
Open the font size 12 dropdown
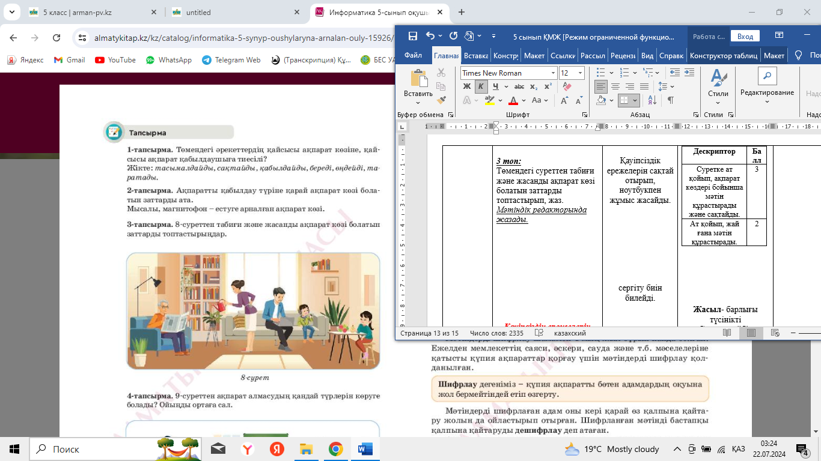pyautogui.click(x=580, y=73)
